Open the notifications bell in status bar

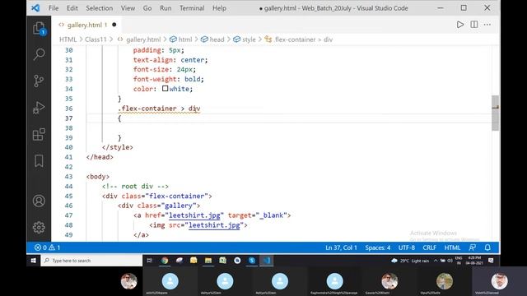pyautogui.click(x=487, y=247)
